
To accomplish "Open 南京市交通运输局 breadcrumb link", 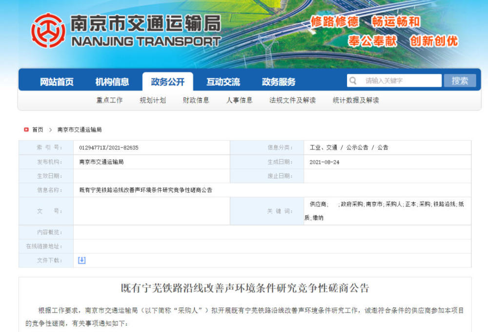I will (80, 130).
